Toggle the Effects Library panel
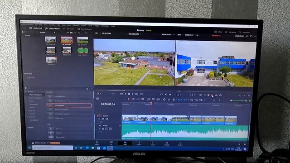Screen dimensions: 290x163 (x=53, y=29)
